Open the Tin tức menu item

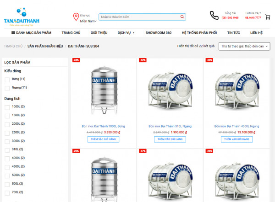click(233, 33)
